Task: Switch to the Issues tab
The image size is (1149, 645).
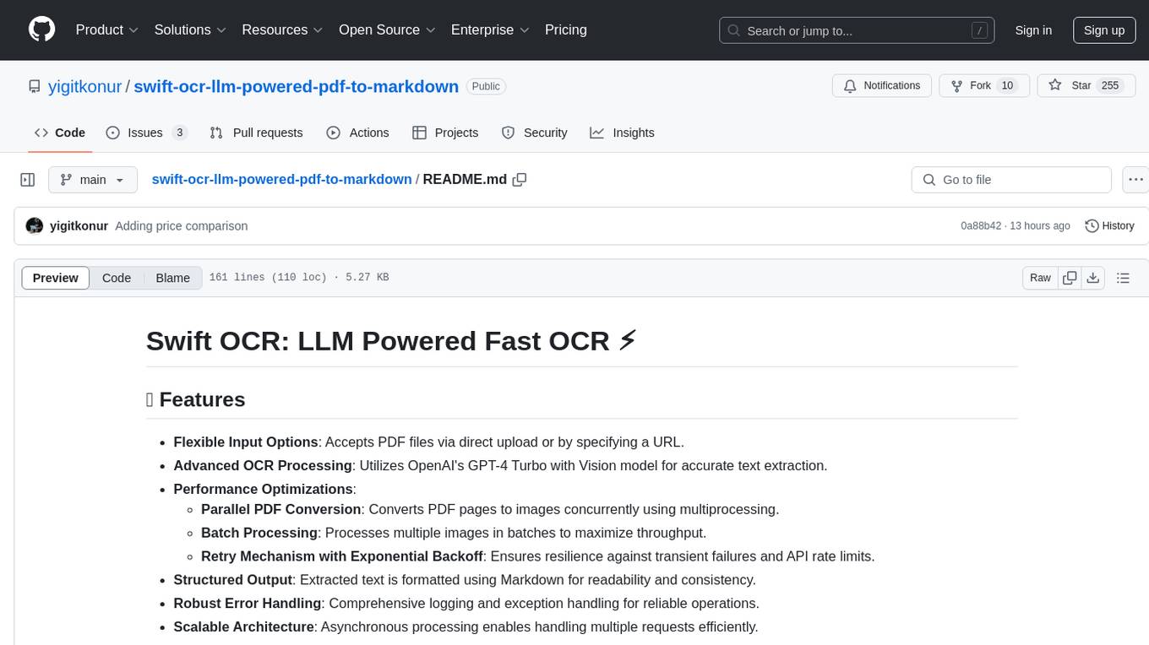Action: [x=146, y=133]
